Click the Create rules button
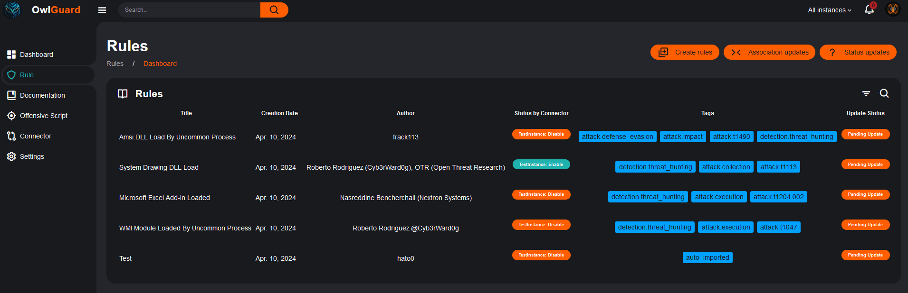Viewport: 908px width, 293px height. pyautogui.click(x=685, y=52)
